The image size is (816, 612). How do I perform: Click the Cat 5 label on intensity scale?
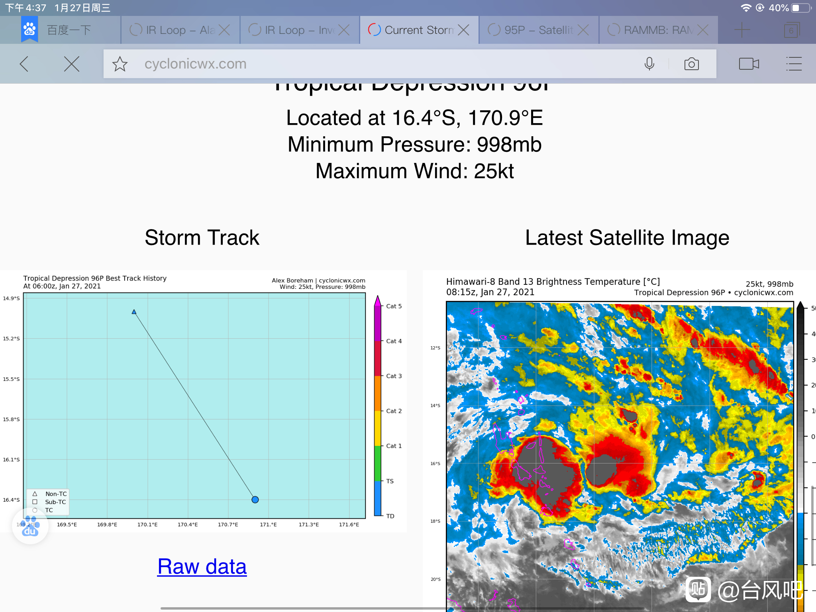pyautogui.click(x=394, y=306)
